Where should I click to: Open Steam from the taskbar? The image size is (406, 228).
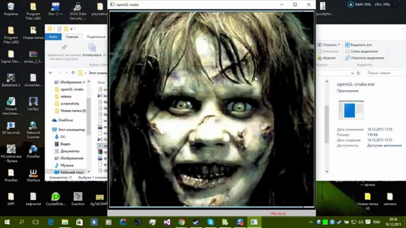(x=196, y=222)
